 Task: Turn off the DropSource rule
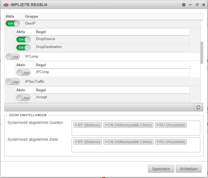(23, 39)
